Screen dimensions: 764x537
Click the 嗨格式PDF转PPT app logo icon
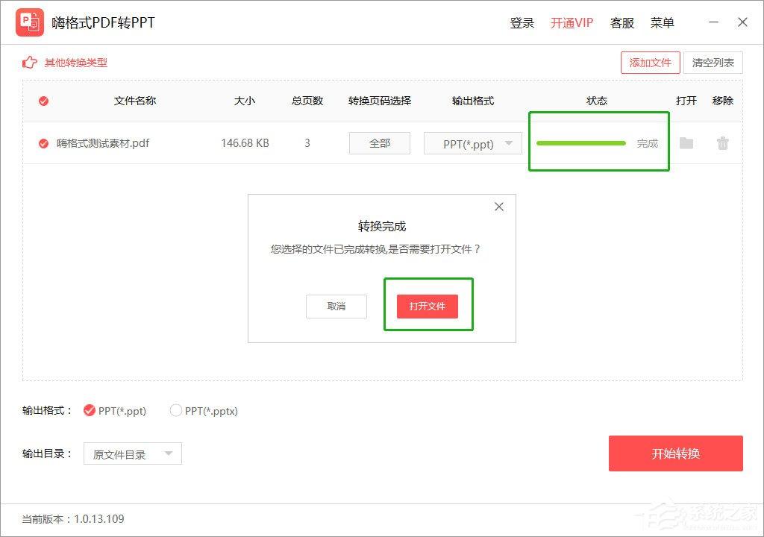click(x=30, y=22)
